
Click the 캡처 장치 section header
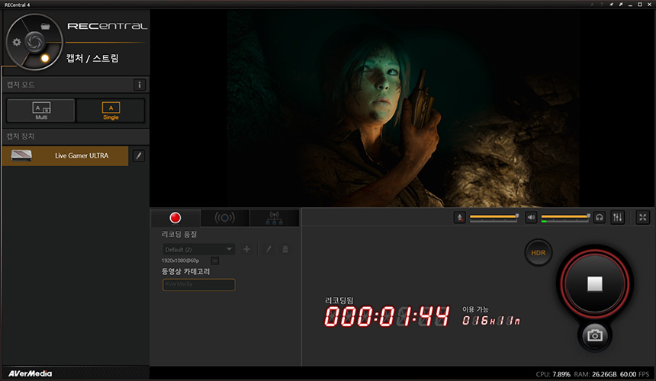pos(21,136)
